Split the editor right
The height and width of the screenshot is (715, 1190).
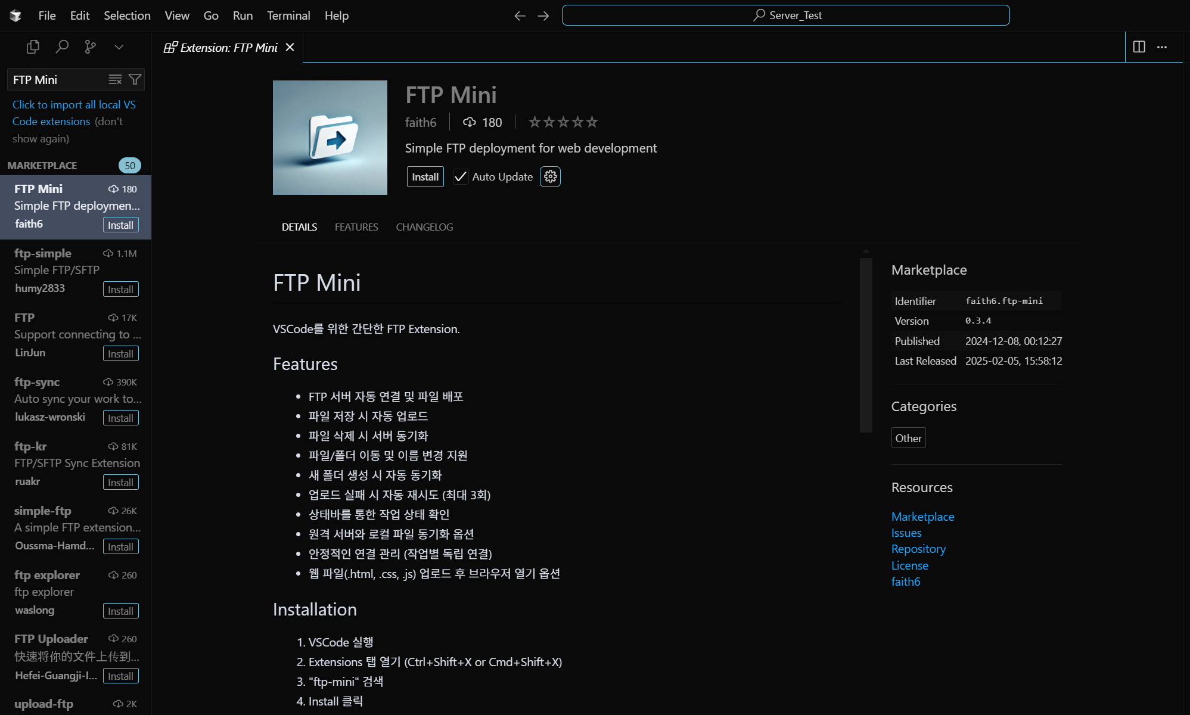[1139, 46]
